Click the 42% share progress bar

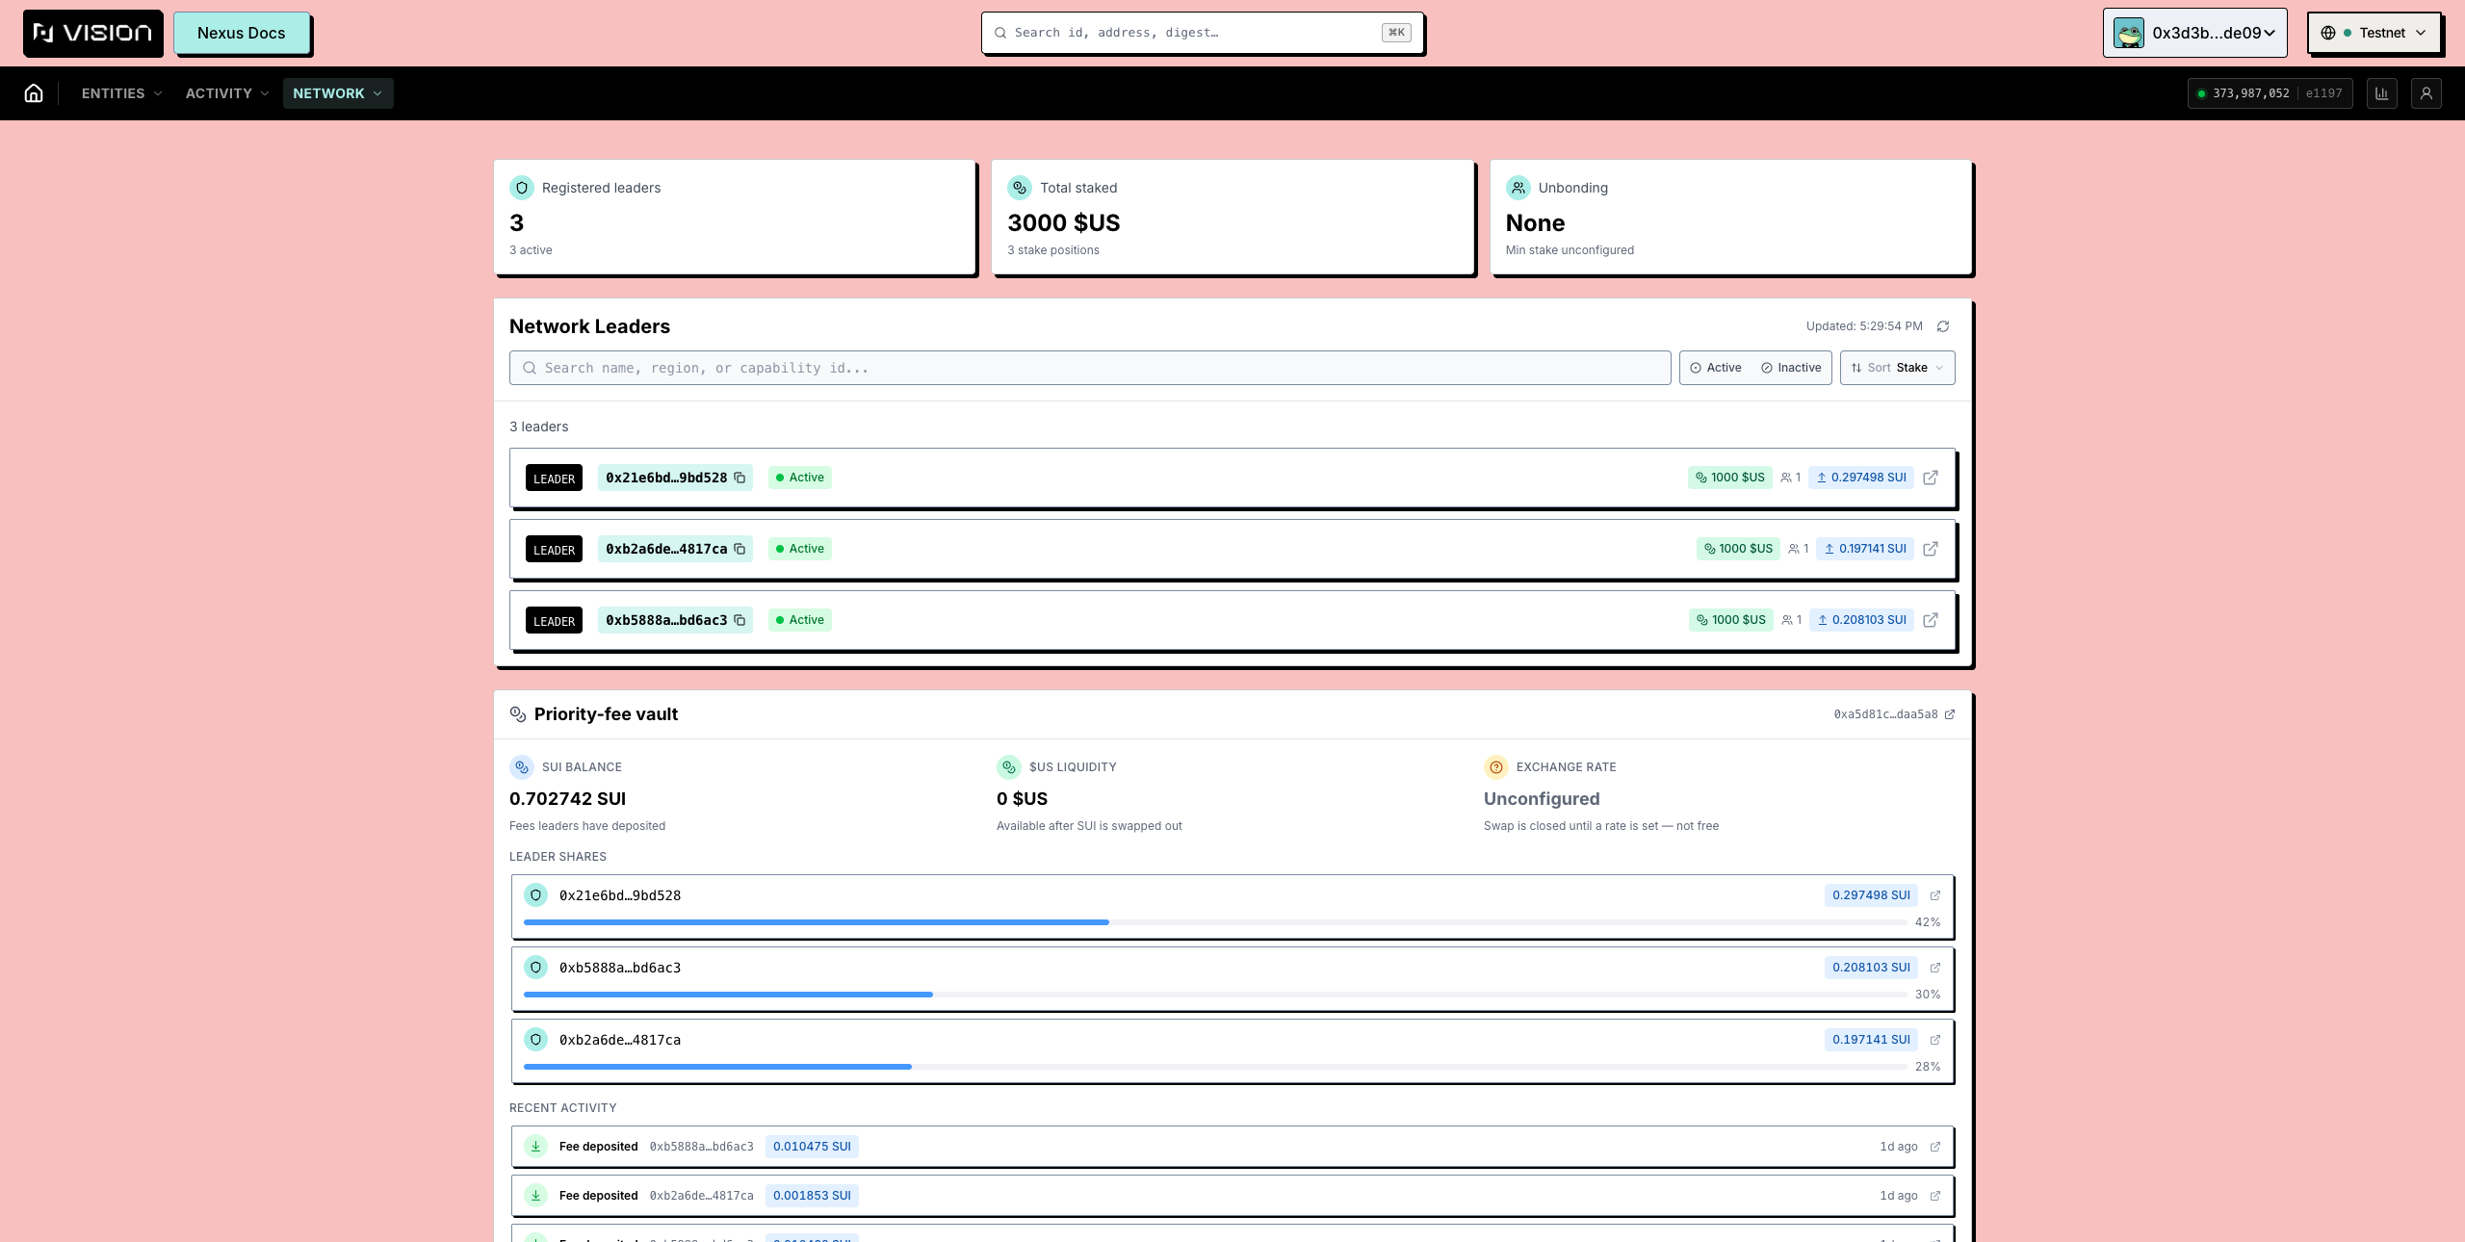click(1214, 922)
